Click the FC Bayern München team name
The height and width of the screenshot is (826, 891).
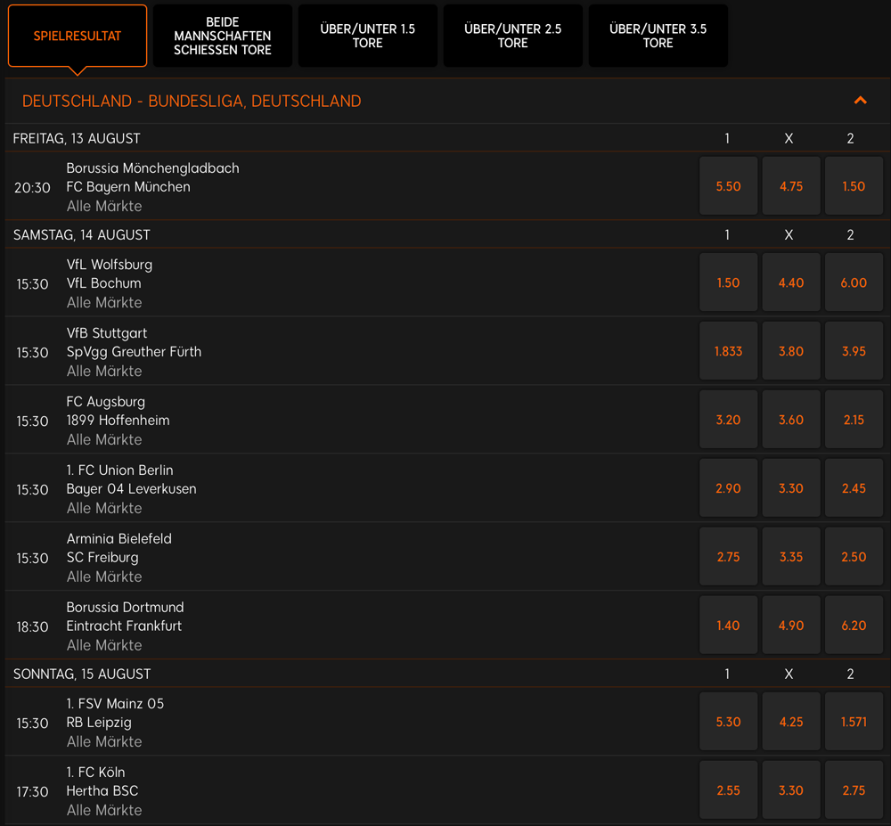pyautogui.click(x=128, y=187)
